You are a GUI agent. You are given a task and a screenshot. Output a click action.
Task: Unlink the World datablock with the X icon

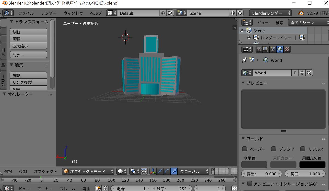[x=309, y=73]
